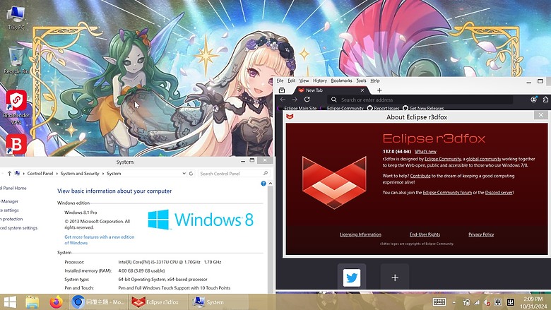Click Eclipse Community link in About text
Image resolution: width=551 pixels, height=310 pixels.
(443, 159)
